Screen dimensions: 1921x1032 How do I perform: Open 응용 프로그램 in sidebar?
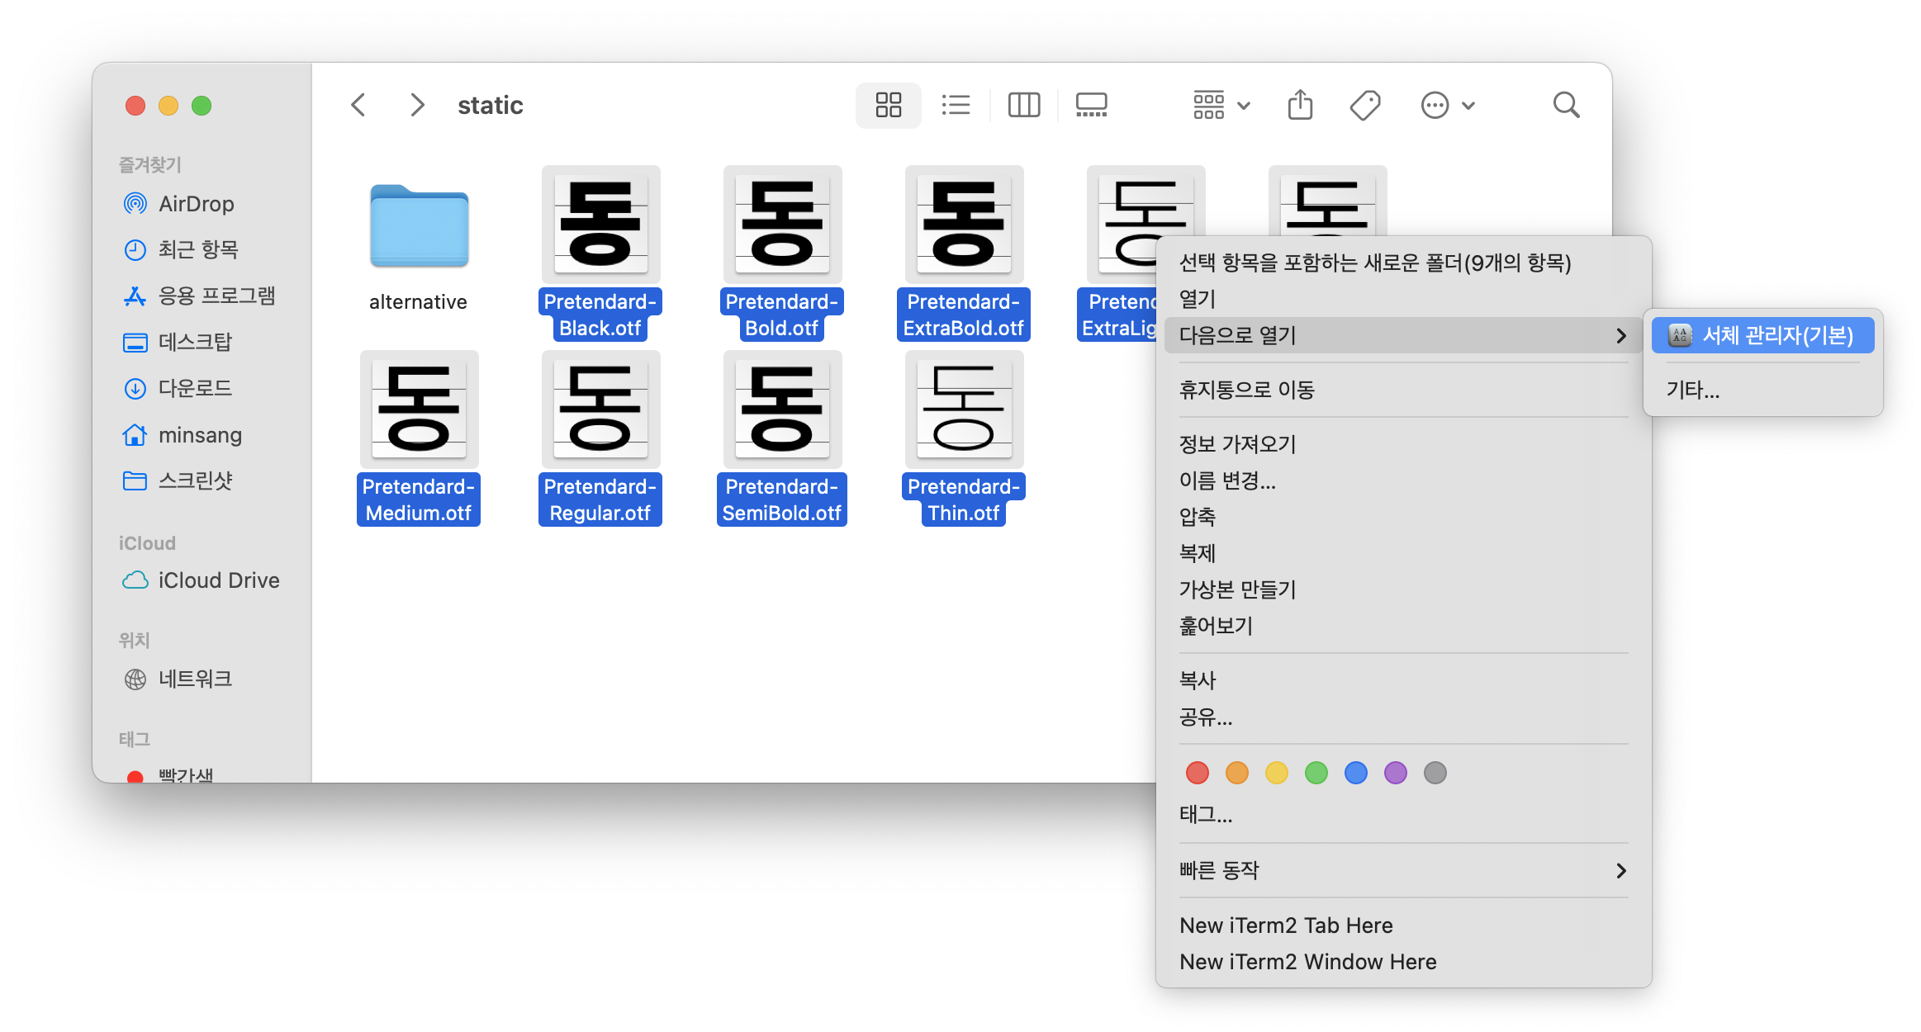click(202, 296)
